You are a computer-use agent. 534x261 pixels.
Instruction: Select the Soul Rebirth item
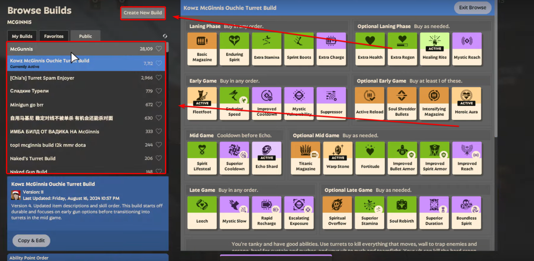(x=402, y=213)
